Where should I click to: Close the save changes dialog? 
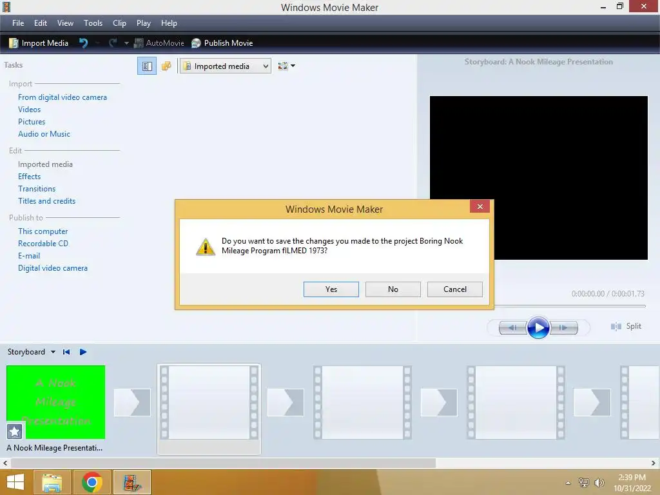(x=480, y=206)
